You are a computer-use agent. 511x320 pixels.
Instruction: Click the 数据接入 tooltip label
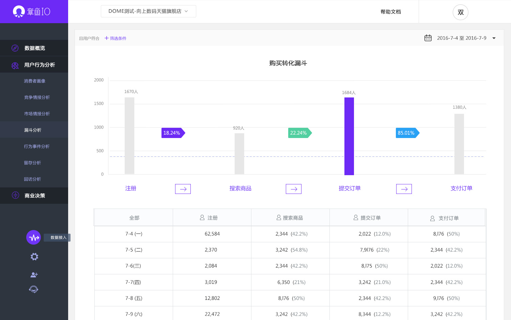click(57, 238)
